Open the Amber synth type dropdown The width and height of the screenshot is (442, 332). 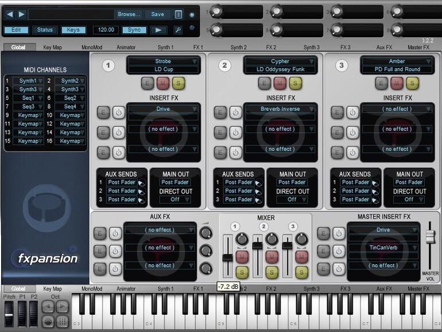coord(397,61)
